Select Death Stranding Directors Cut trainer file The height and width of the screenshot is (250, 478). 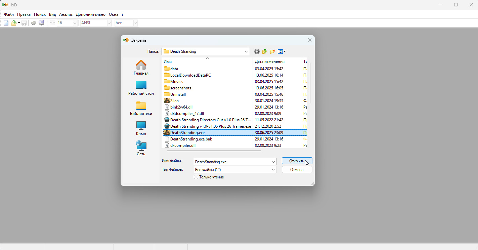(208, 120)
